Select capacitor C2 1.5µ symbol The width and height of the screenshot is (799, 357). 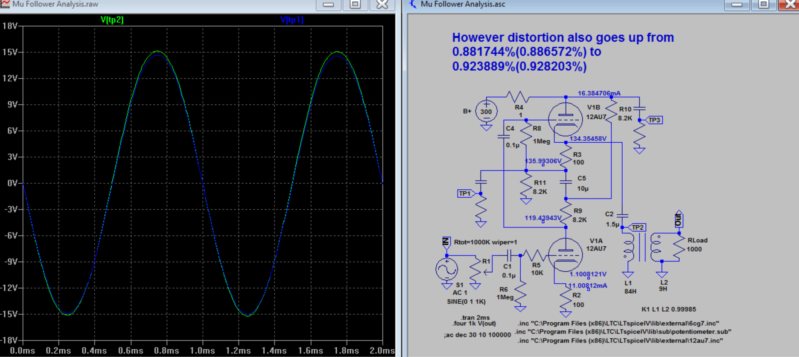coord(622,216)
